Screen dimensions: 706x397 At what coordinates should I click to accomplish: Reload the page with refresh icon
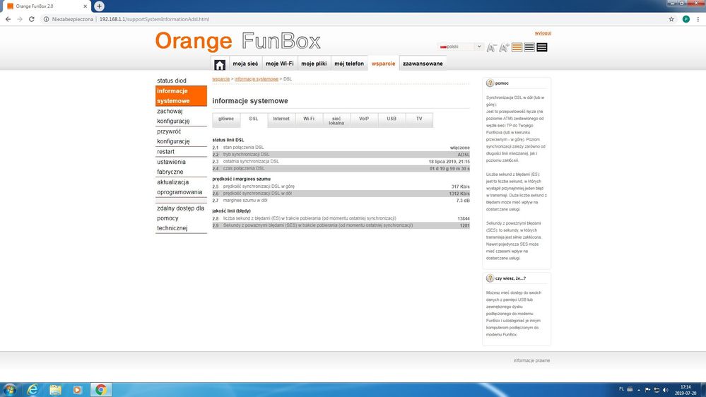[x=32, y=19]
